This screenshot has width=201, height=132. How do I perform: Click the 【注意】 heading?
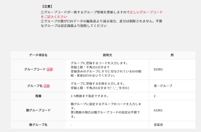(47, 6)
